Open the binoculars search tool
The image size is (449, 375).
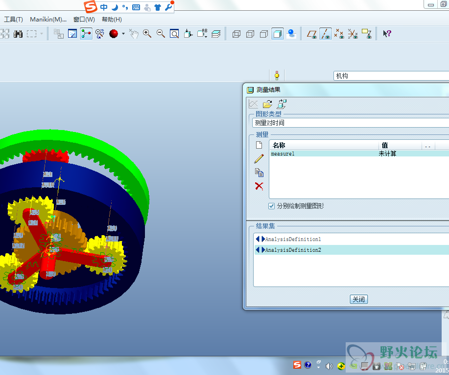(x=18, y=34)
